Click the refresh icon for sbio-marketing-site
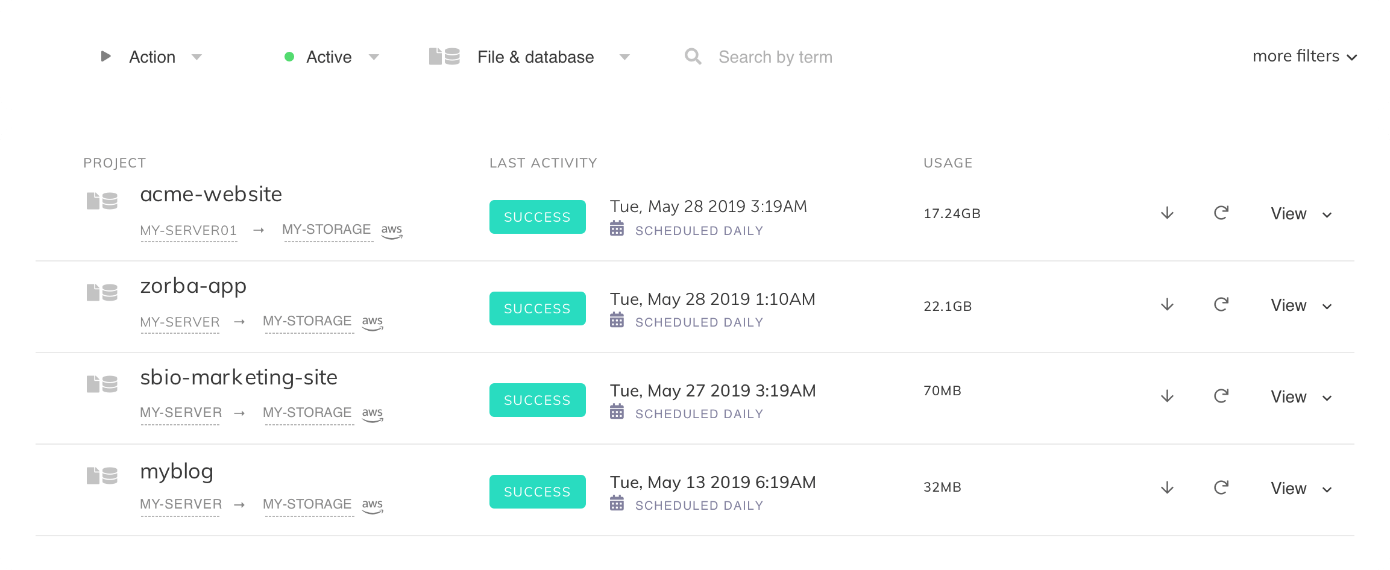This screenshot has width=1390, height=570. (x=1221, y=396)
